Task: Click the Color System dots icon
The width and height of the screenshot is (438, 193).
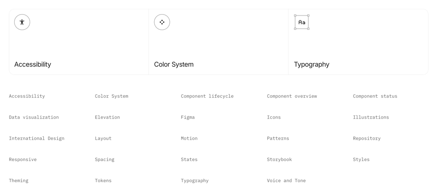Action: point(162,22)
